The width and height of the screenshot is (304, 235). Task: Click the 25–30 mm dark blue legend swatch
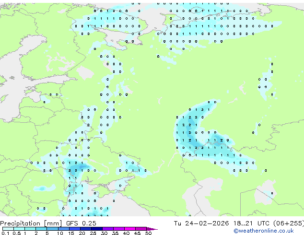coord(97,229)
